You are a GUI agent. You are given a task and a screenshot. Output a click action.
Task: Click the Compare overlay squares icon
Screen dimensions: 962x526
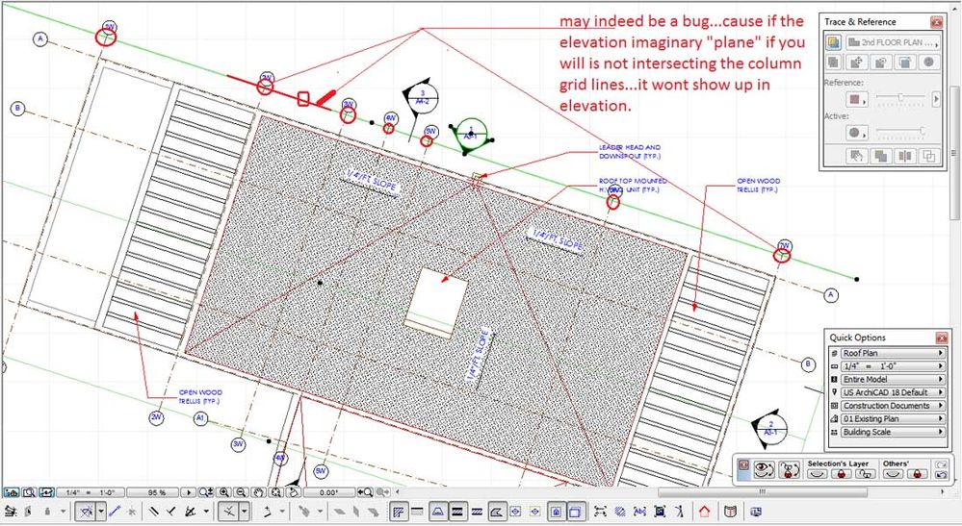click(x=929, y=156)
